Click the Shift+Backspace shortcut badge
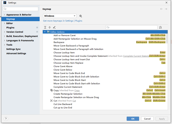Image resolution: width=172 pixels, height=124 pixels. pyautogui.click(x=157, y=42)
